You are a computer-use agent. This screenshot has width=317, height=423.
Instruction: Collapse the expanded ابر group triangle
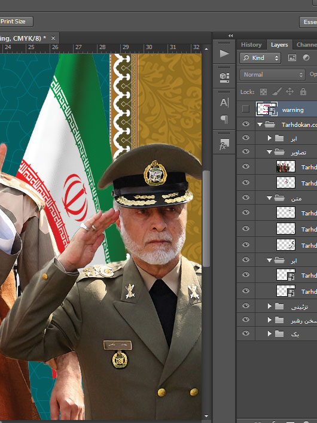[x=269, y=260]
